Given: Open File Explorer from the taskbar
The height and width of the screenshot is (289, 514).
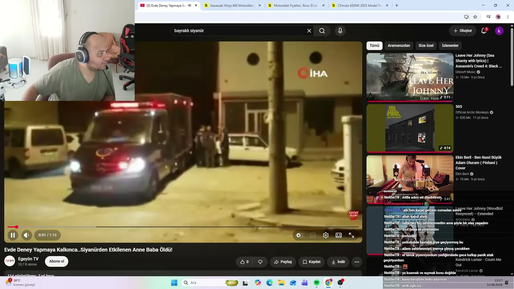Looking at the screenshot, I should (x=281, y=283).
